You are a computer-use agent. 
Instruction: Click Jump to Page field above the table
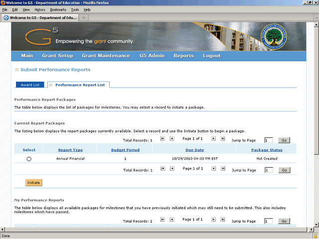pyautogui.click(x=269, y=140)
